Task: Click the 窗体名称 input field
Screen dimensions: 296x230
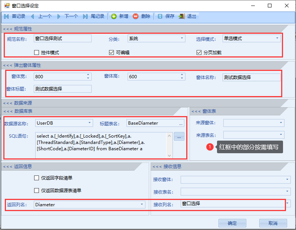Action: click(251, 77)
